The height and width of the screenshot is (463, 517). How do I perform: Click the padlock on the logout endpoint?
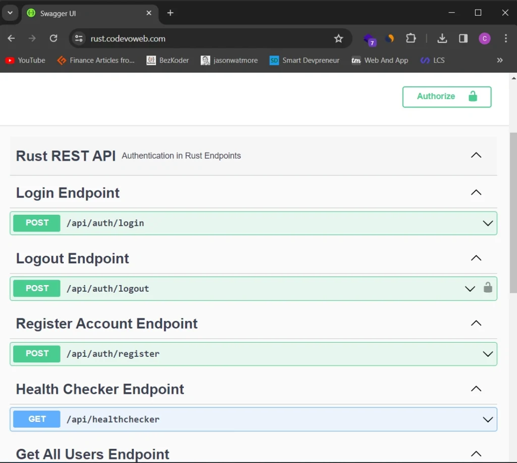coord(488,288)
